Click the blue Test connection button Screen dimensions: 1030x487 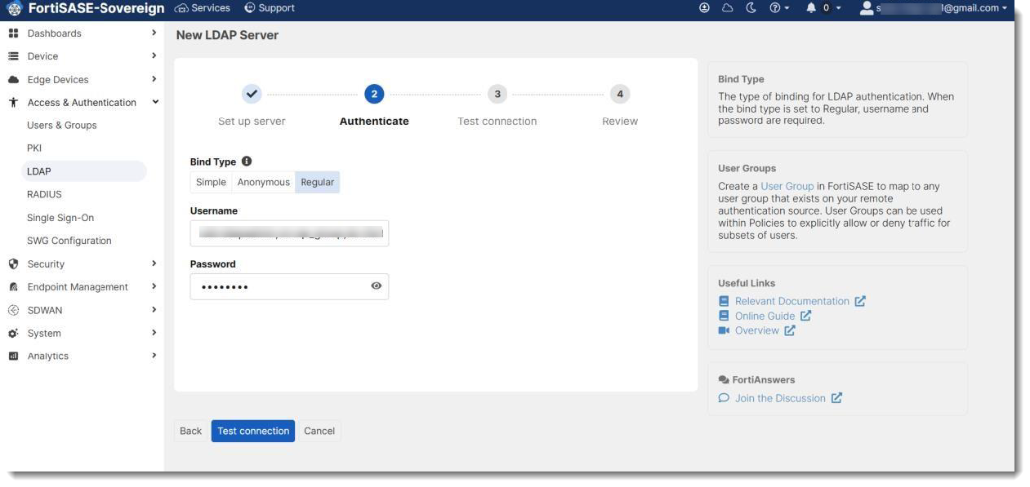pyautogui.click(x=253, y=431)
